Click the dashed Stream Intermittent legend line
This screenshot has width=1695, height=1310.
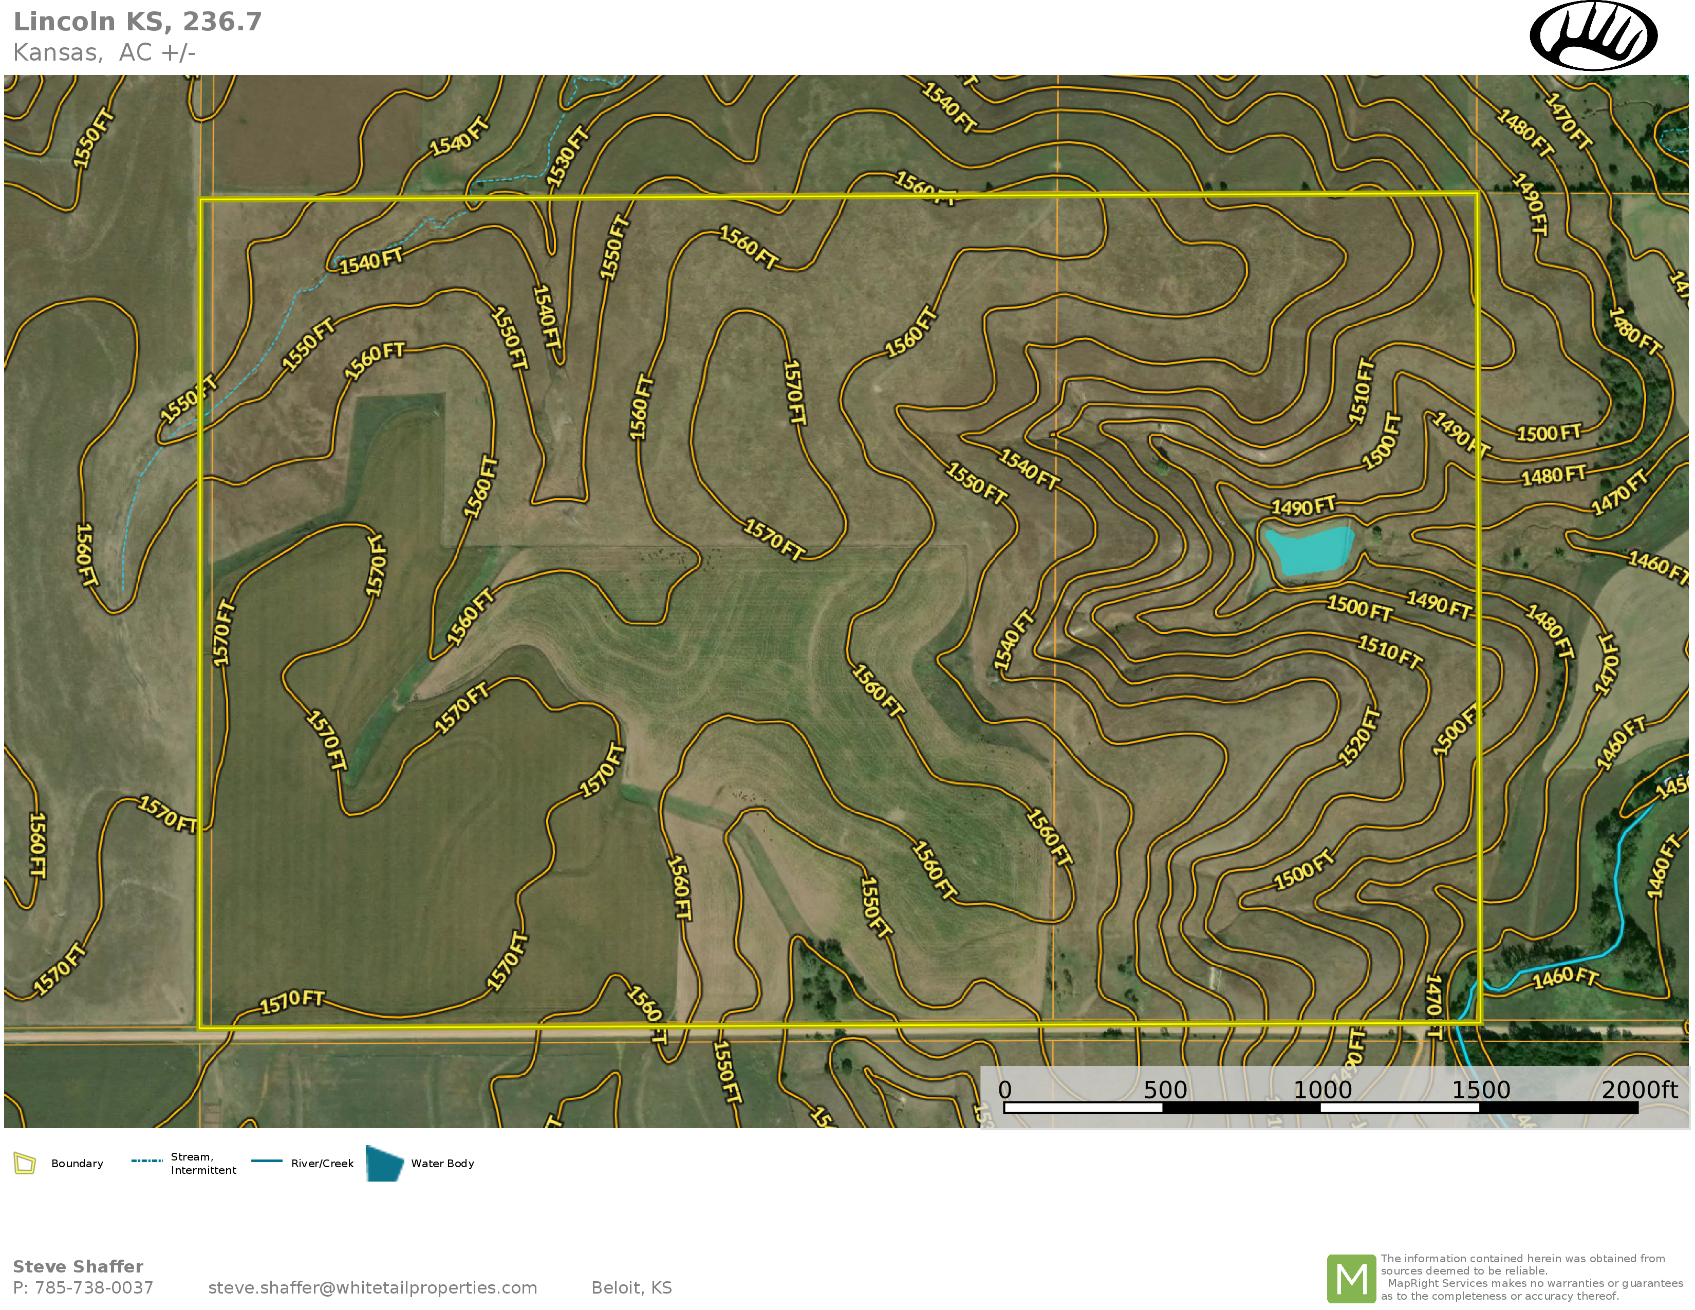click(x=146, y=1161)
